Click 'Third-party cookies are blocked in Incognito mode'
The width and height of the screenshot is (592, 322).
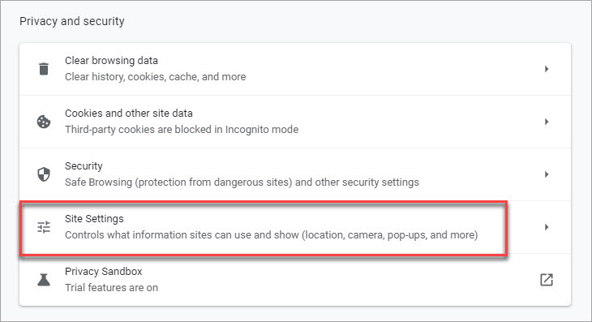182,130
